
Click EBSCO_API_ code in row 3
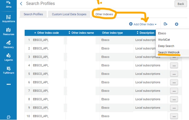coord(41,57)
